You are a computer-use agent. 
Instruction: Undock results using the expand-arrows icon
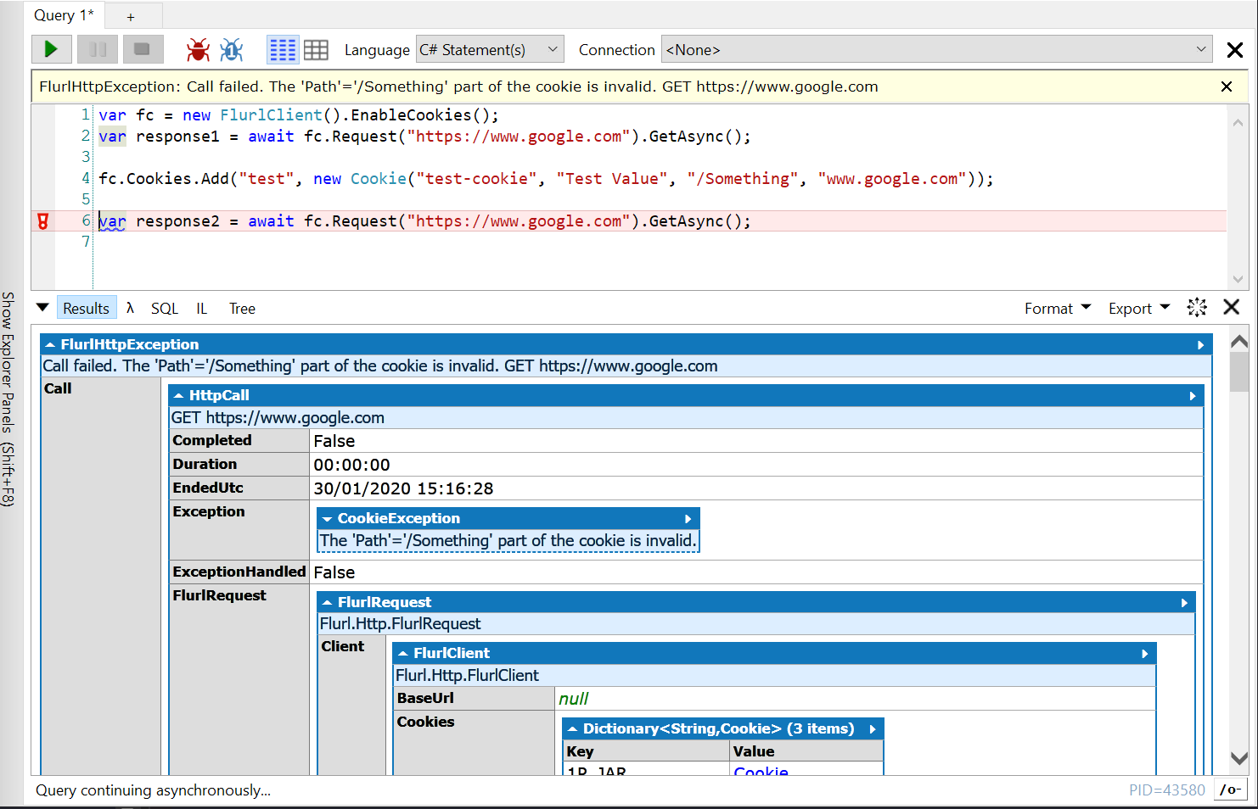point(1197,308)
